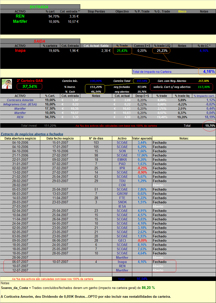Click the Nº de dias column header
This screenshot has width=216, height=303.
tap(96, 138)
